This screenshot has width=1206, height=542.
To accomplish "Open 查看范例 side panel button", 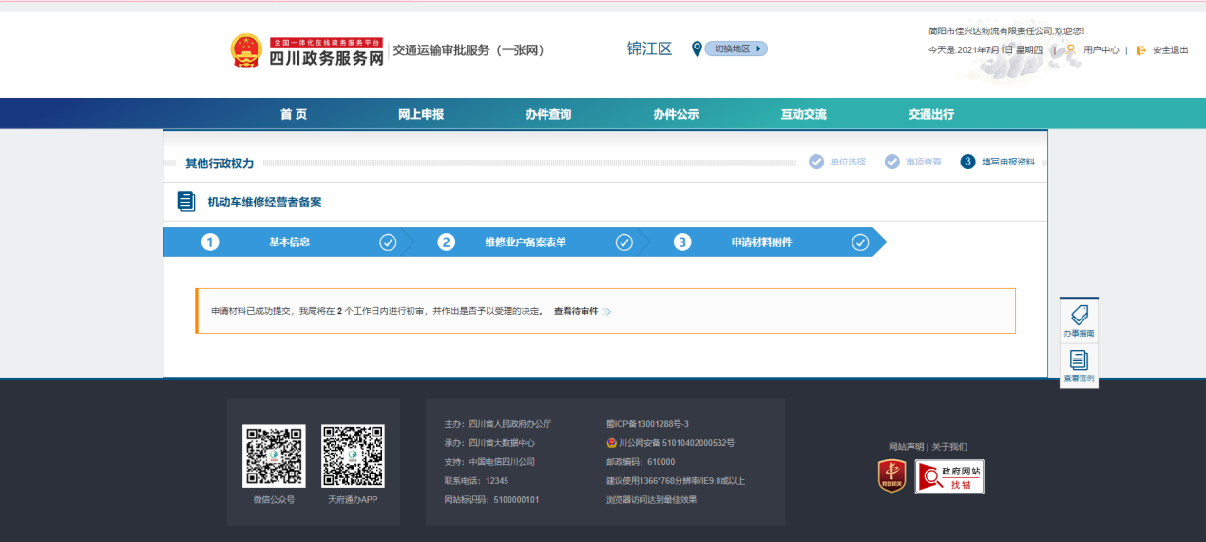I will pyautogui.click(x=1079, y=366).
